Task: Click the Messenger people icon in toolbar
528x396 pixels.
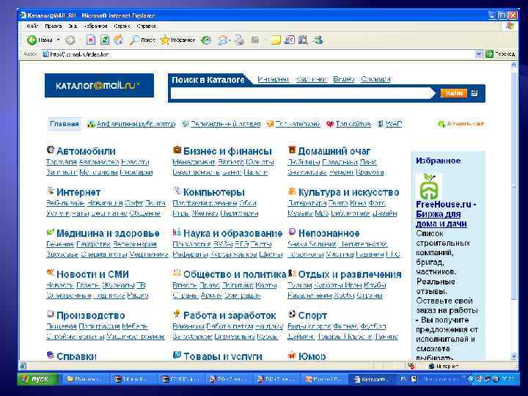Action: [318, 40]
